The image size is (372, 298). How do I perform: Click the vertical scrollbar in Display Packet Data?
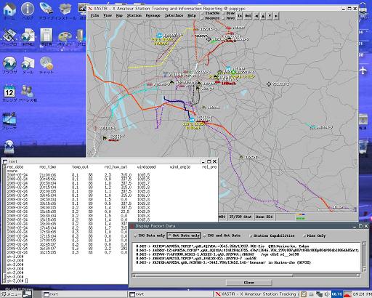click(x=364, y=257)
